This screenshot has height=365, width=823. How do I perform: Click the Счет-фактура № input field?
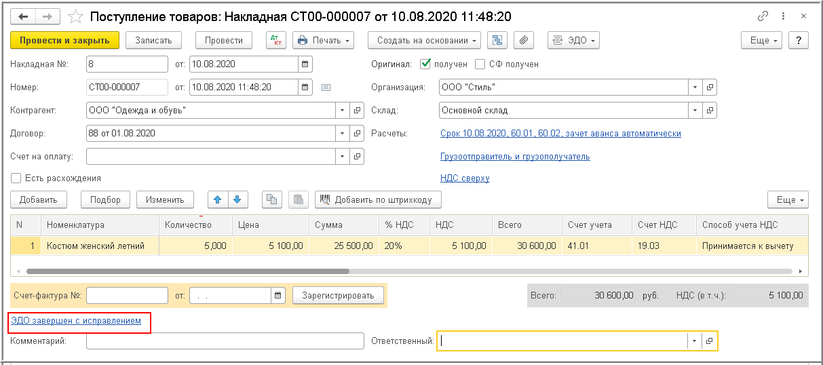coord(128,295)
